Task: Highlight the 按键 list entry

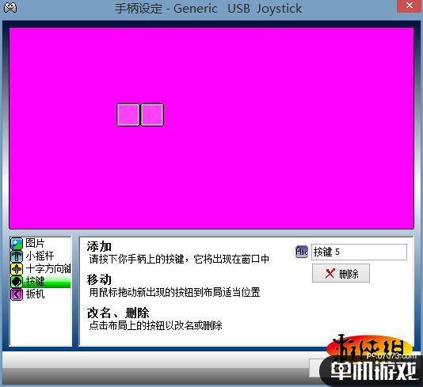Action: tap(40, 282)
